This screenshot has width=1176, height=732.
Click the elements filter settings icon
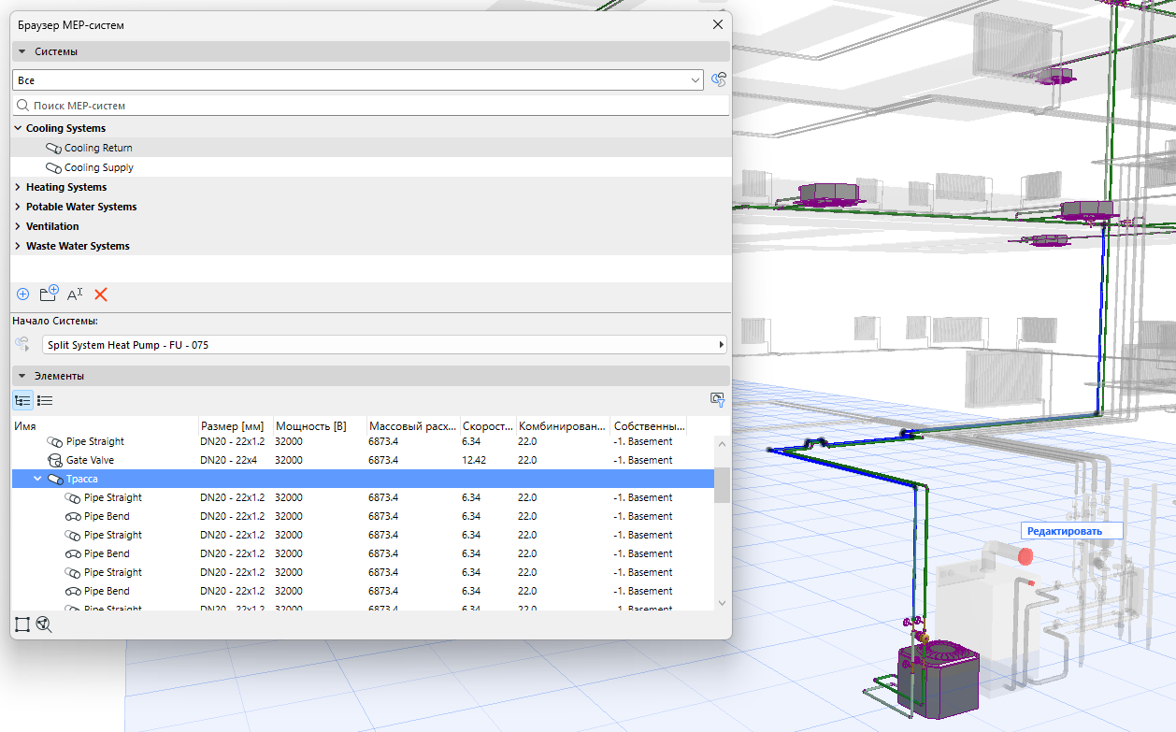[x=718, y=400]
